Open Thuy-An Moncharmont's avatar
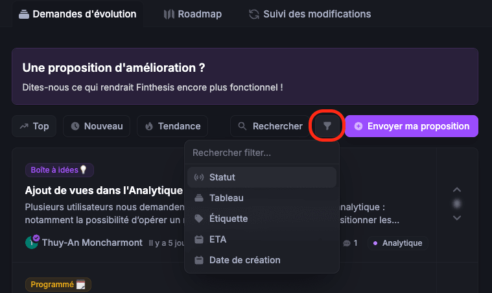The image size is (492, 293). click(32, 243)
